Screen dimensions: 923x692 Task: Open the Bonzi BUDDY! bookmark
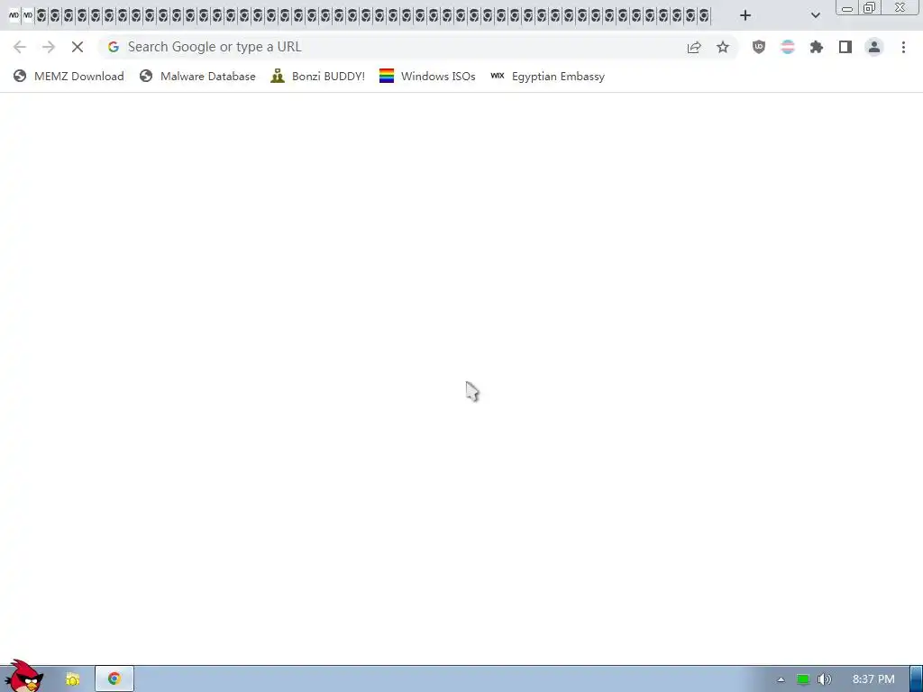click(317, 77)
